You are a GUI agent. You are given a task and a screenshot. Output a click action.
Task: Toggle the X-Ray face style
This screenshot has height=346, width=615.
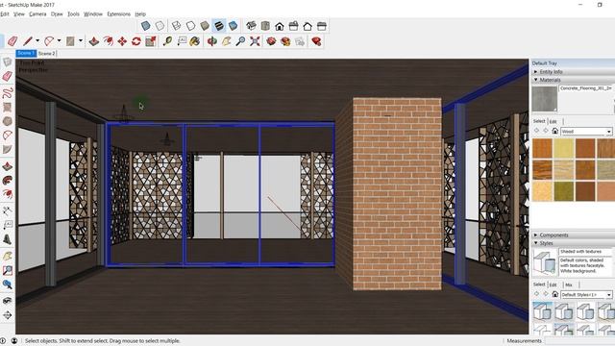pyautogui.click(x=145, y=26)
